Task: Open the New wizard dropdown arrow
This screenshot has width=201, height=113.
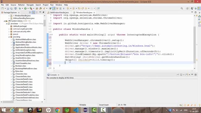Action: [x=5, y=8]
